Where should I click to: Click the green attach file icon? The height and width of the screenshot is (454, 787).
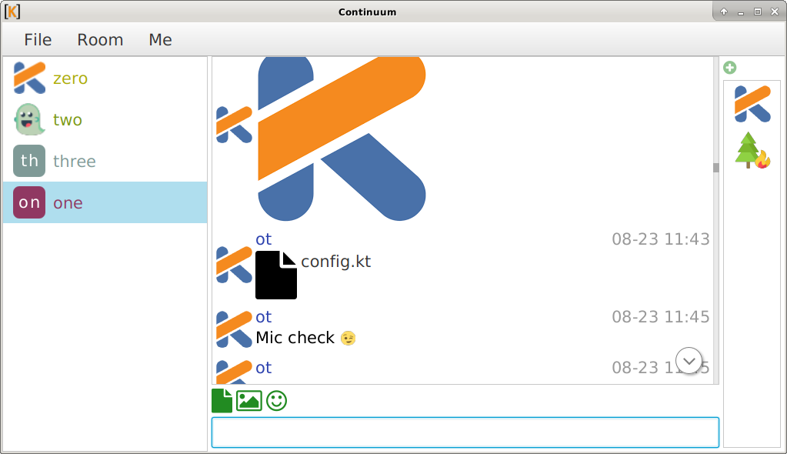(222, 401)
